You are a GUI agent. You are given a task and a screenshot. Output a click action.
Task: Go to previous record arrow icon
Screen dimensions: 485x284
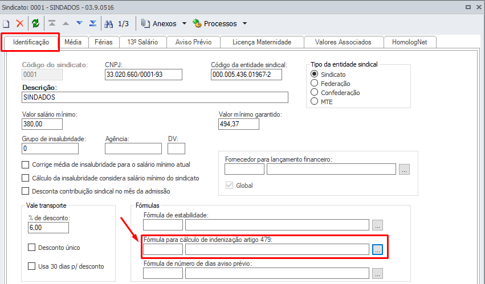click(x=66, y=23)
